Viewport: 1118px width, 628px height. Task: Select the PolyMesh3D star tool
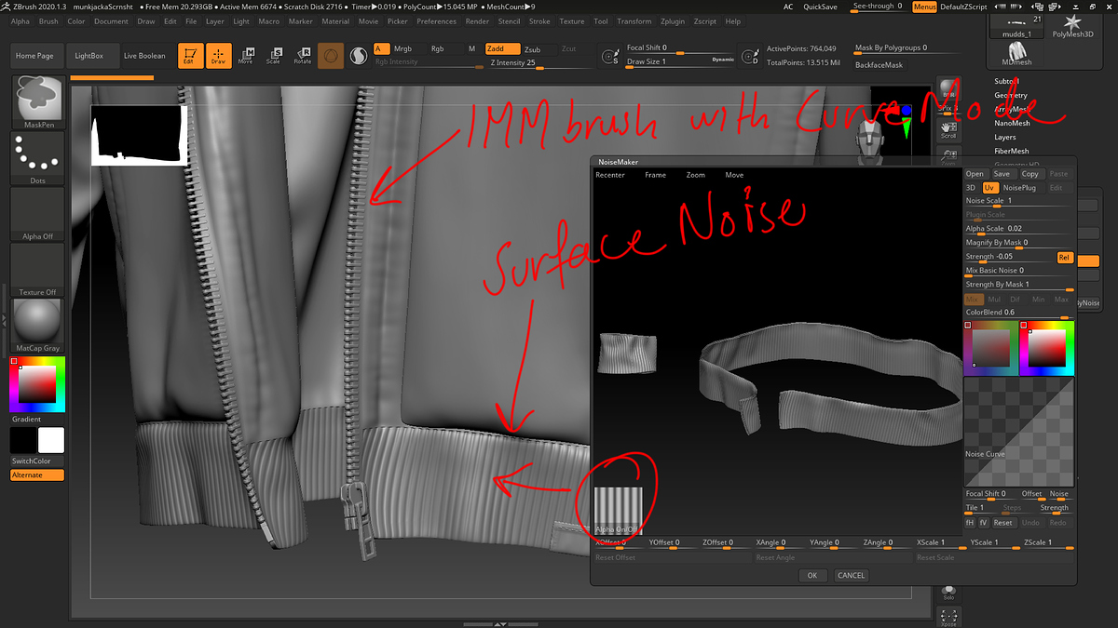(1072, 27)
